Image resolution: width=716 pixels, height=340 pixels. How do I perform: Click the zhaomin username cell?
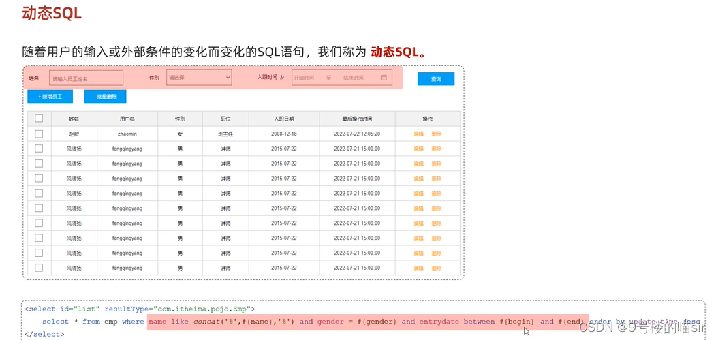pyautogui.click(x=127, y=134)
